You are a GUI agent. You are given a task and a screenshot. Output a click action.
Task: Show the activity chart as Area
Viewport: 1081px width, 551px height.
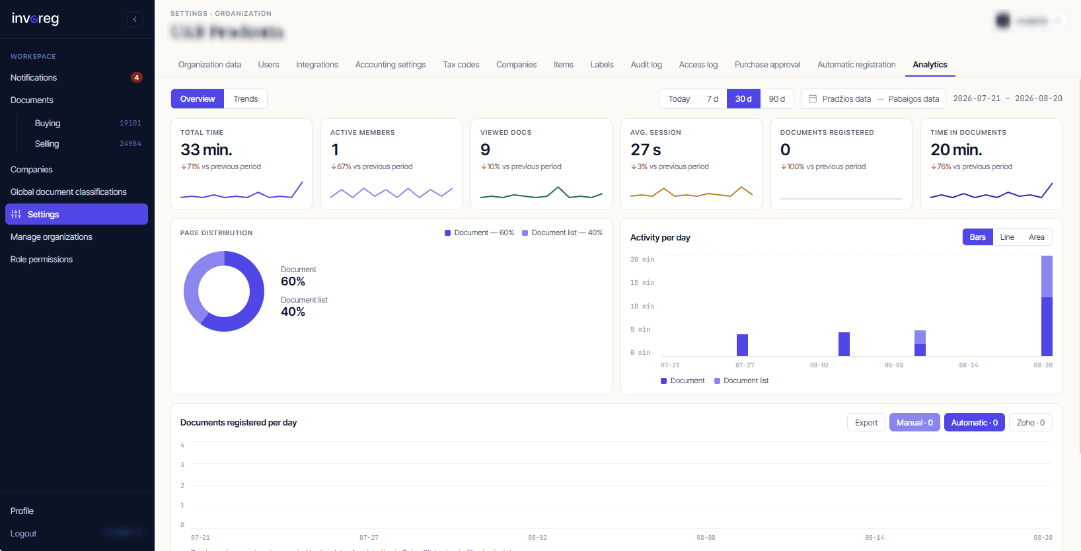(1037, 237)
